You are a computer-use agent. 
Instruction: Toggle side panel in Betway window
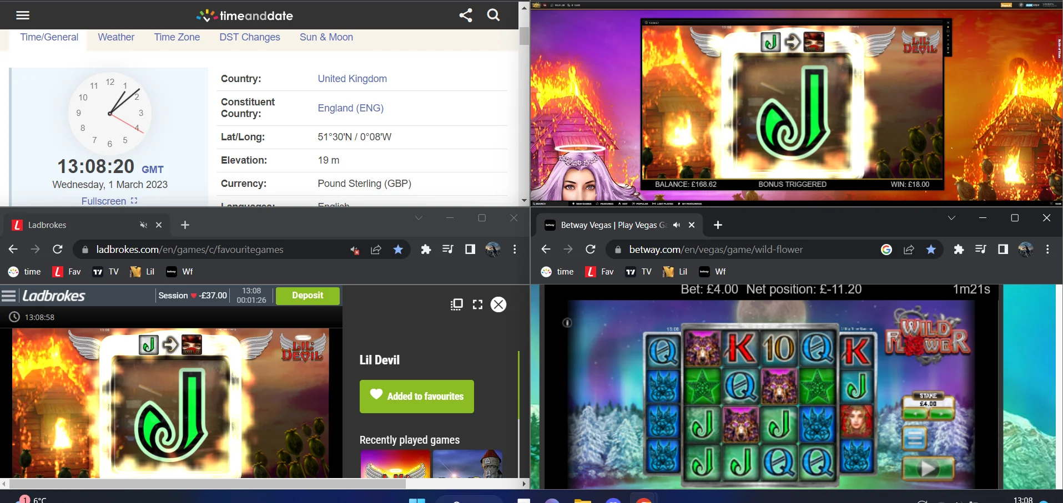[1003, 250]
